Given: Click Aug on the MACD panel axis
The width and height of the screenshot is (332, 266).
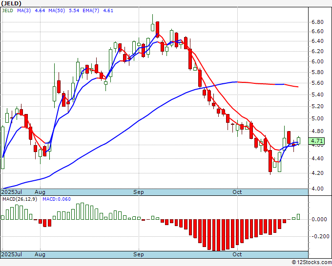Looking at the screenshot, I should (x=40, y=254).
